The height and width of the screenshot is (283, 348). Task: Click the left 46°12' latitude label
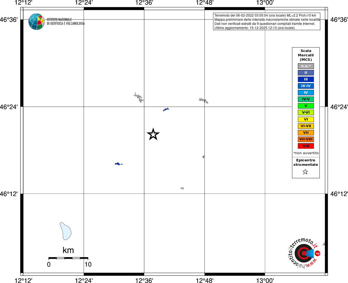click(9, 194)
